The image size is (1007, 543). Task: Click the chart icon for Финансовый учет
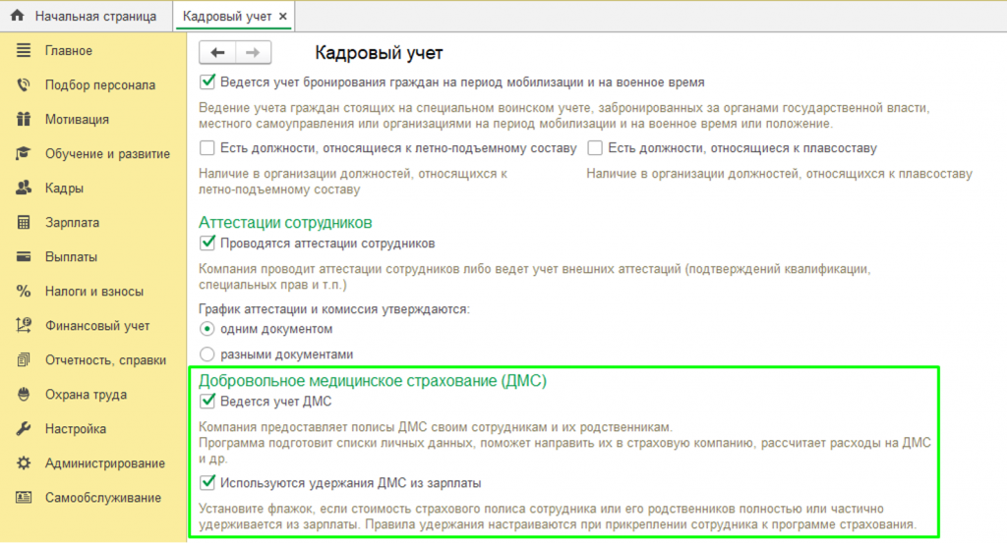pyautogui.click(x=24, y=326)
